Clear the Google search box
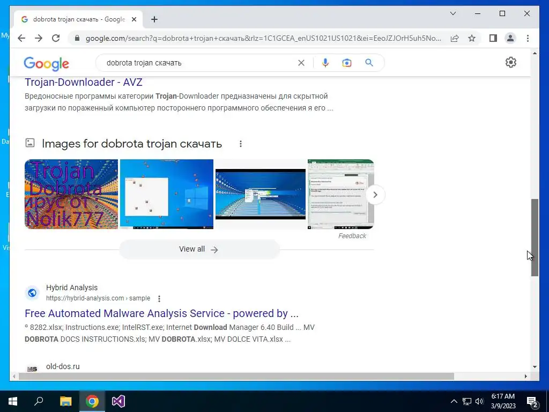549x412 pixels. click(301, 63)
